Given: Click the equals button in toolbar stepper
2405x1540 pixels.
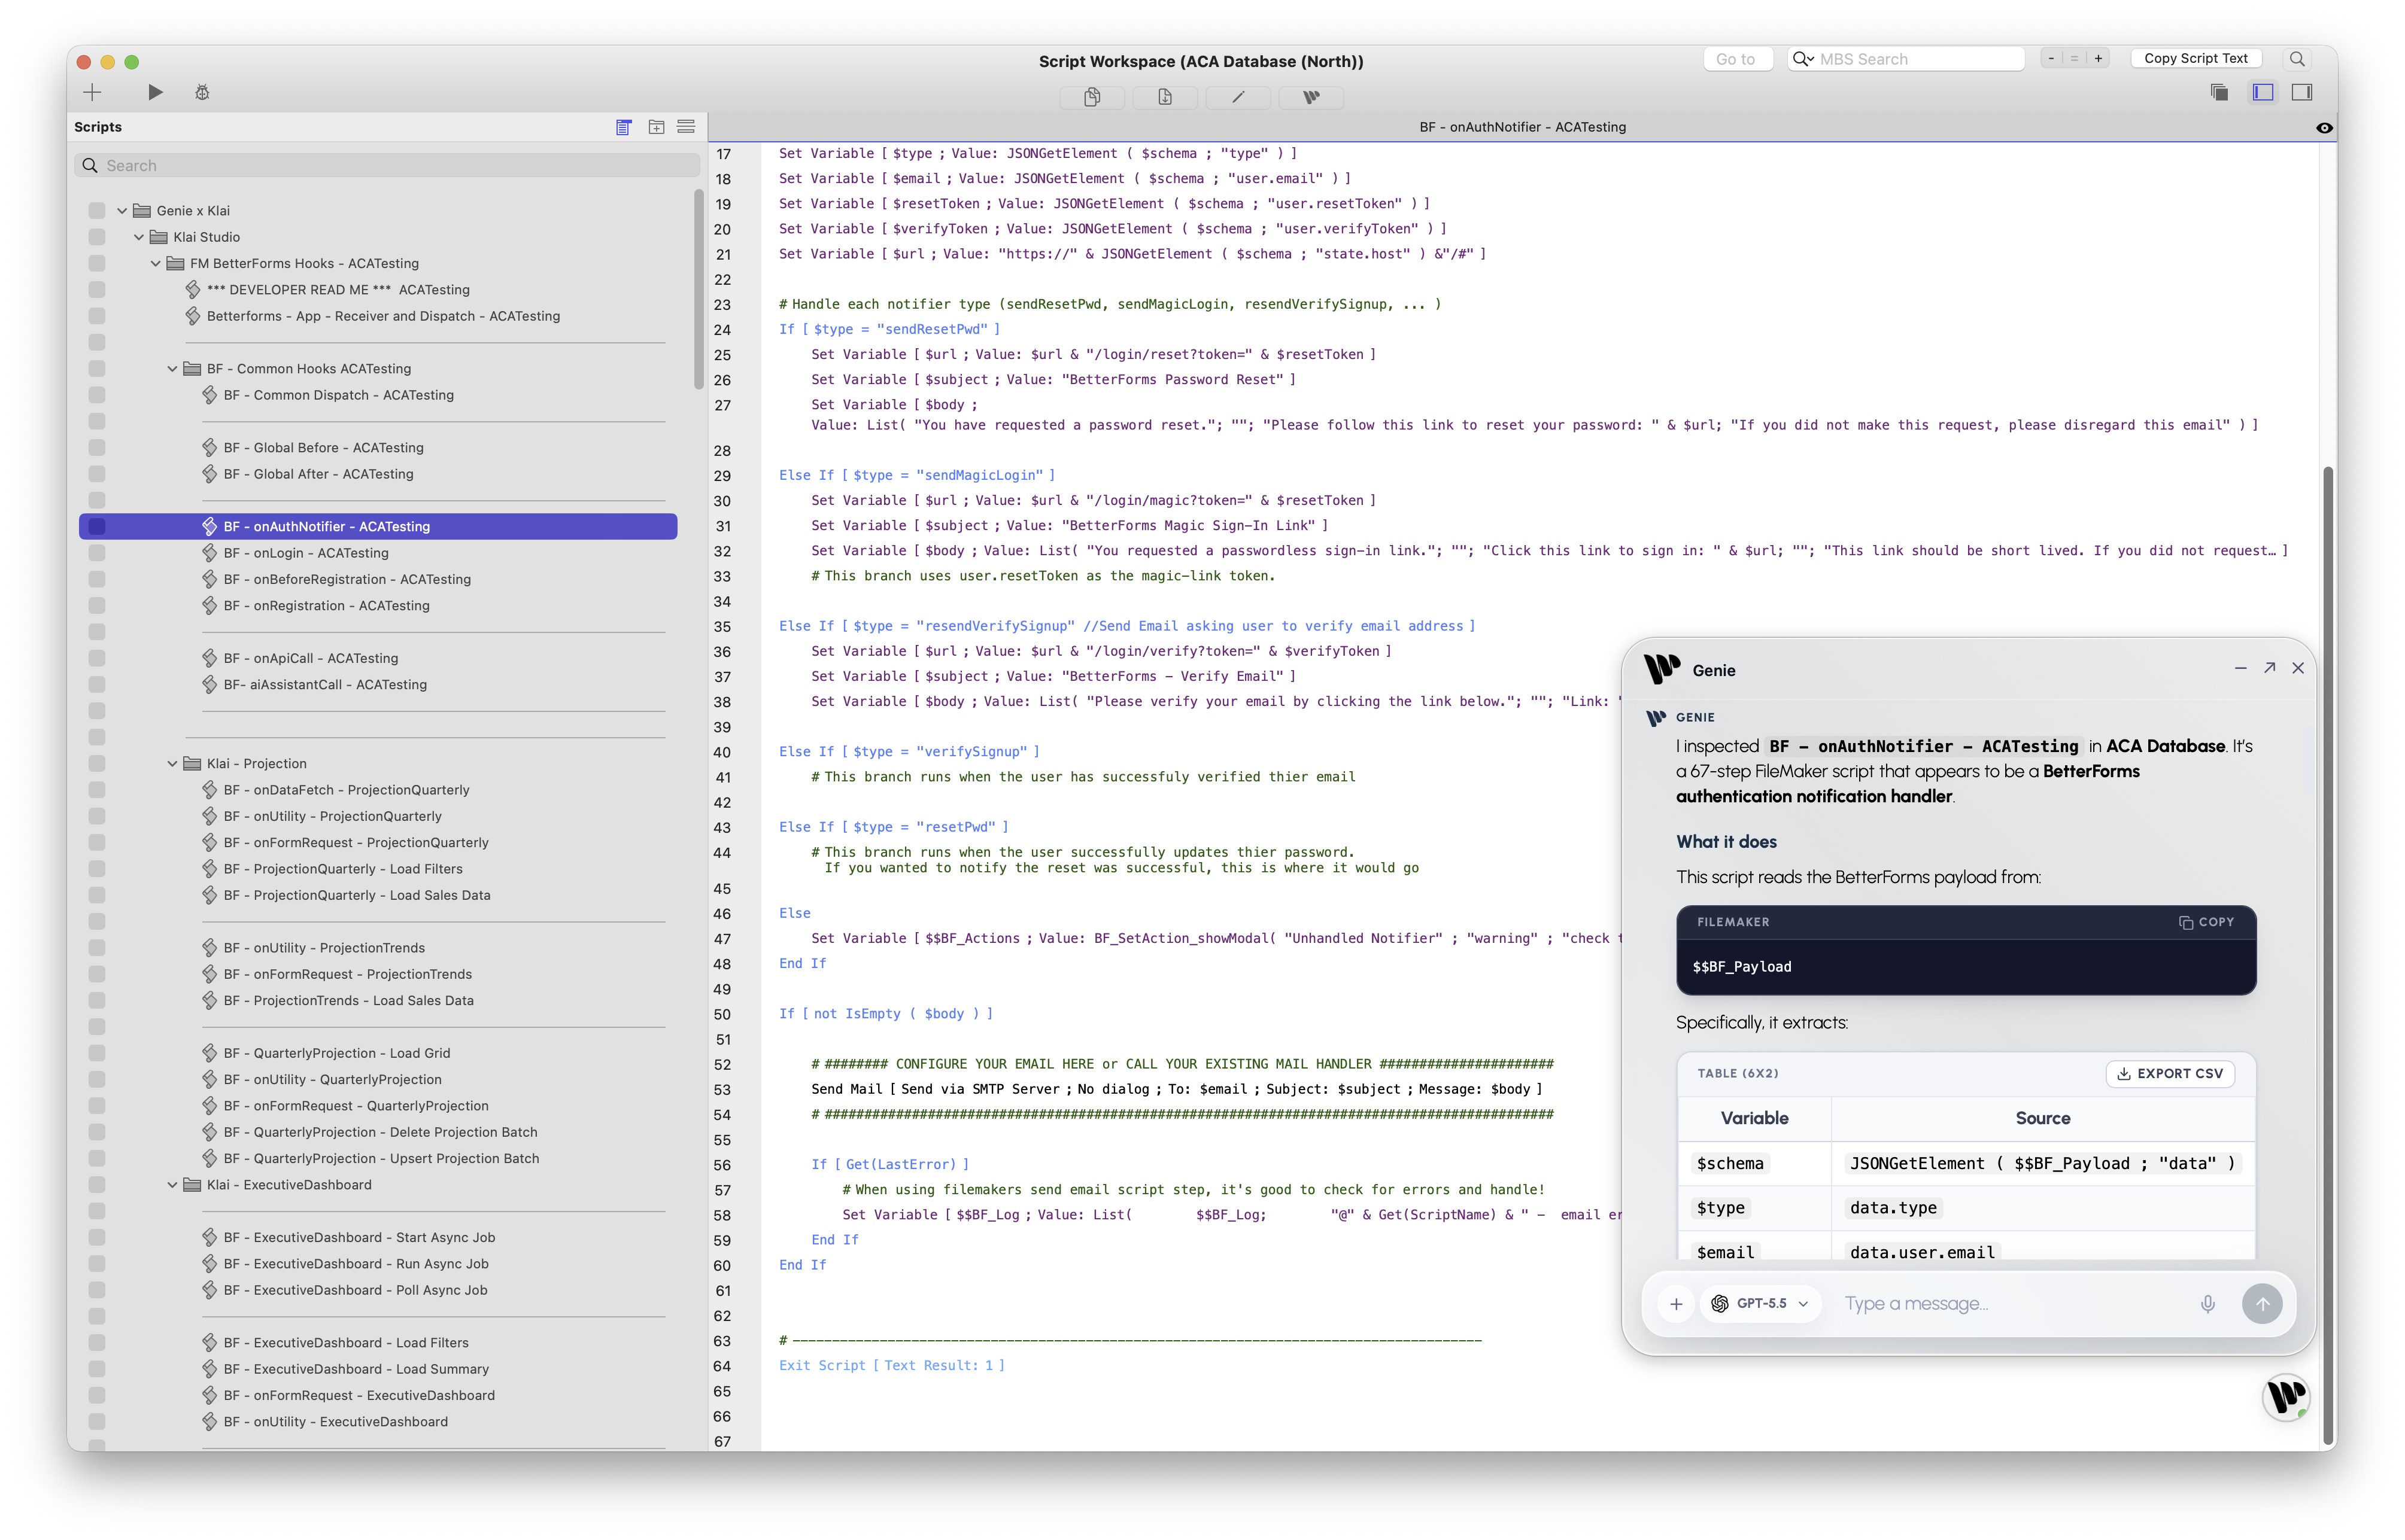Looking at the screenshot, I should pos(2074,59).
